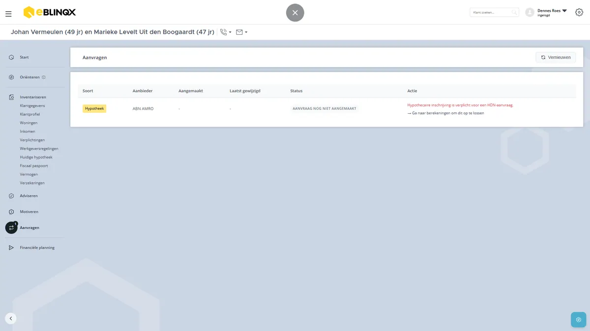This screenshot has height=331, width=590.
Task: Click the Vernieuwen refresh button
Action: coord(556,57)
